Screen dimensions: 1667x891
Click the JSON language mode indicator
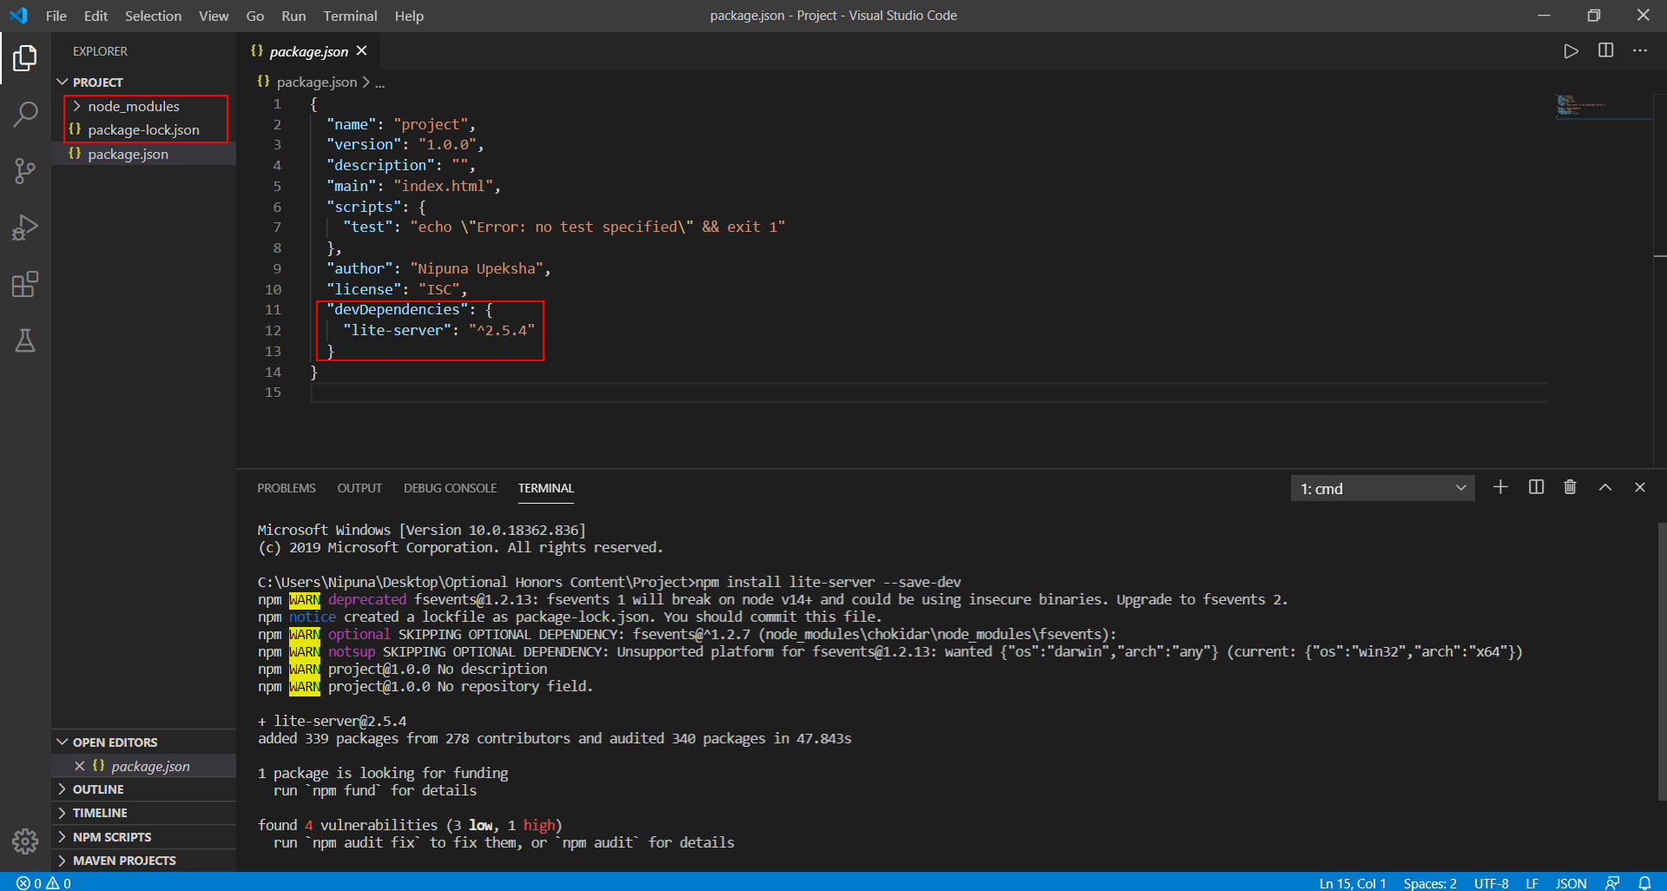[1571, 882]
